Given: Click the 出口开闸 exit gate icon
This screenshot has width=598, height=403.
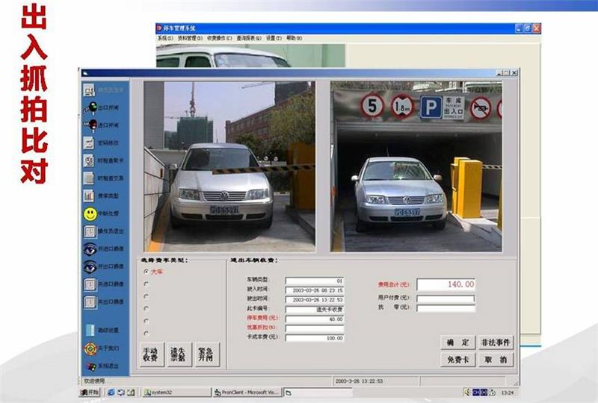Looking at the screenshot, I should (89, 107).
